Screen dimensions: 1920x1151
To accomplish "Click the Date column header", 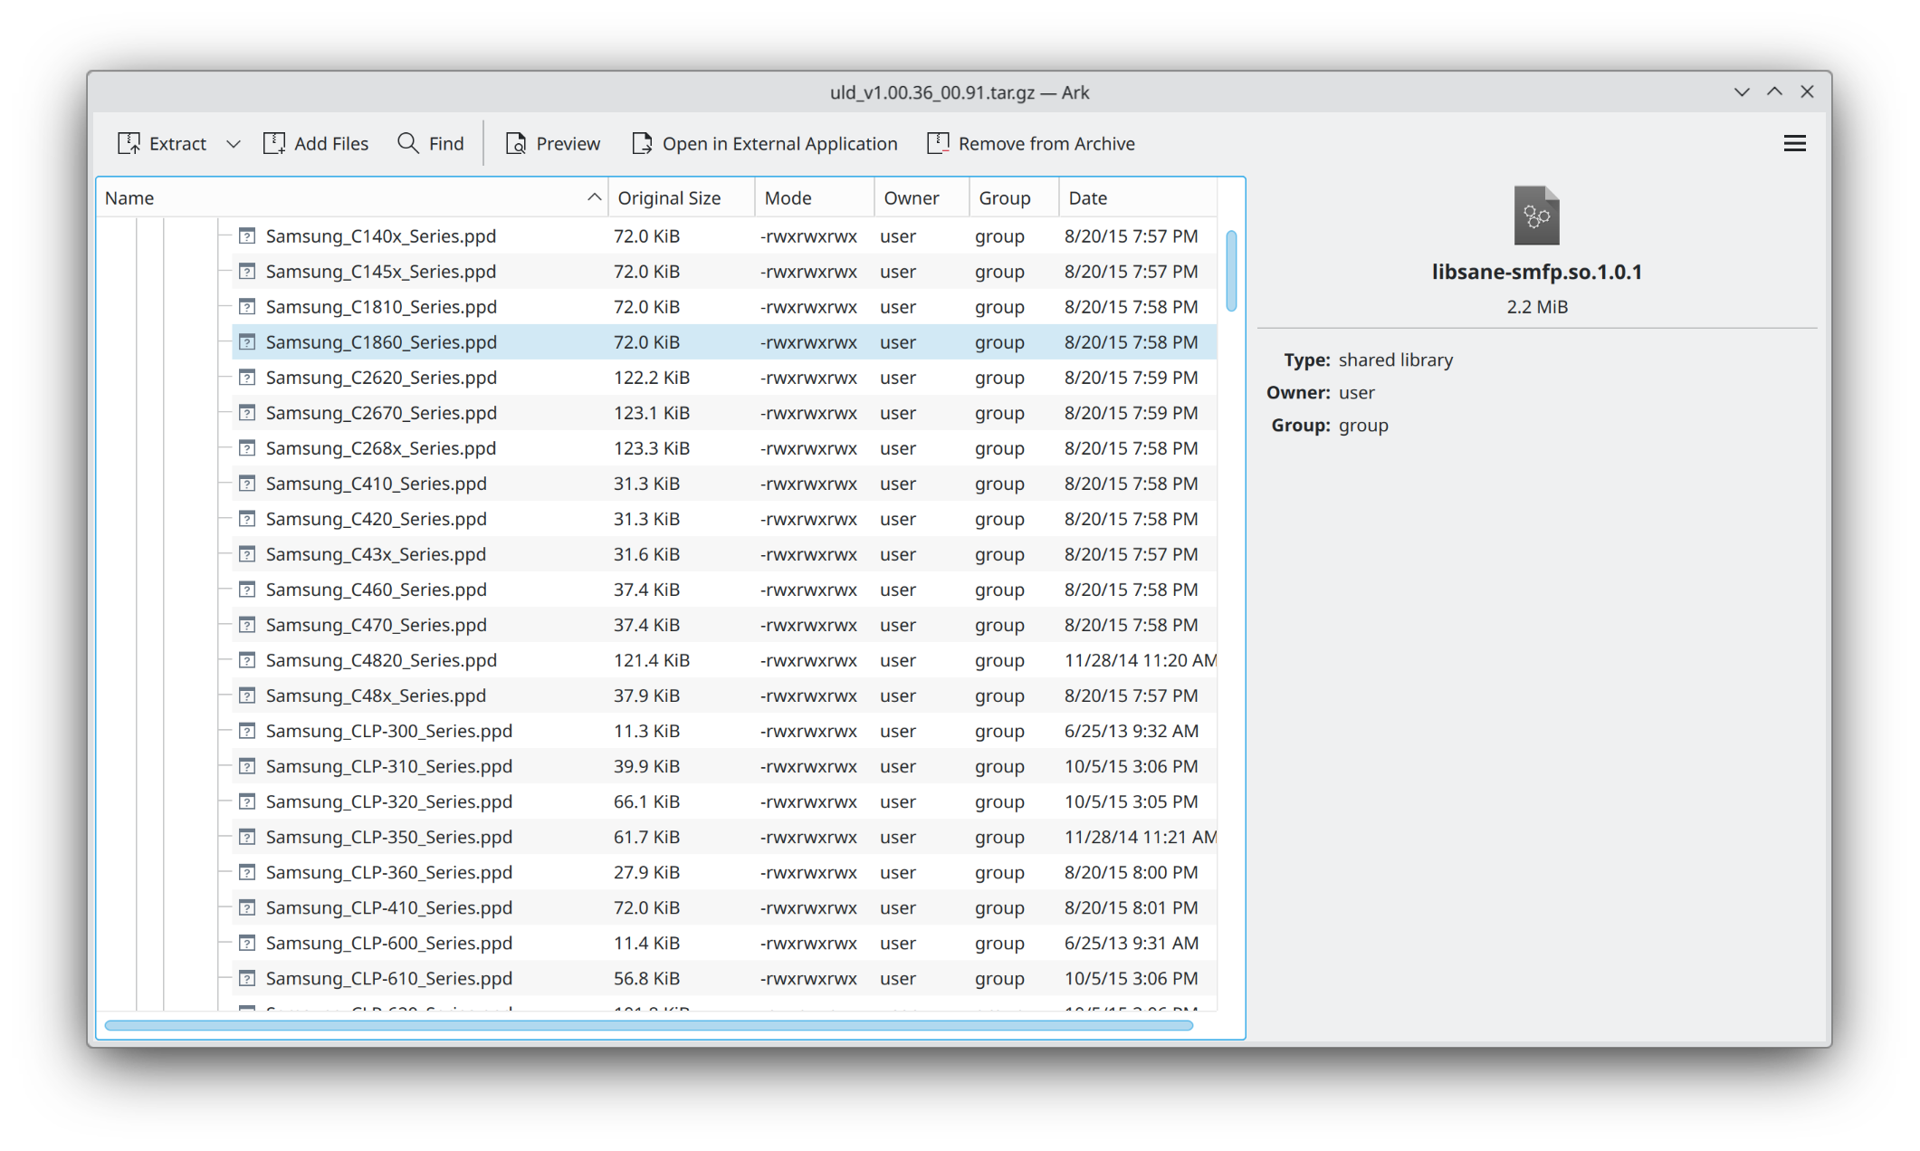I will point(1087,197).
